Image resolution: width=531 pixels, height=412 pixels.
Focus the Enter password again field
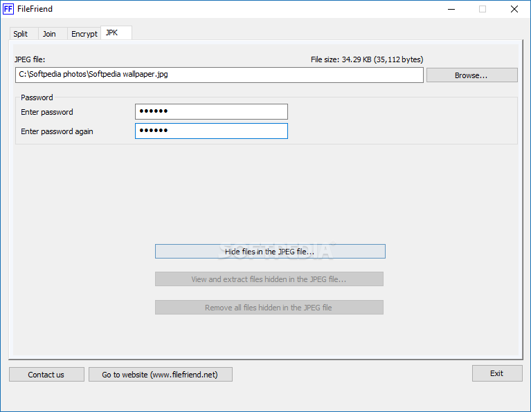[211, 131]
